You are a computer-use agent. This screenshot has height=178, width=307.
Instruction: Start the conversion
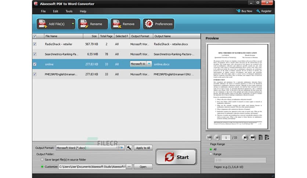176,157
